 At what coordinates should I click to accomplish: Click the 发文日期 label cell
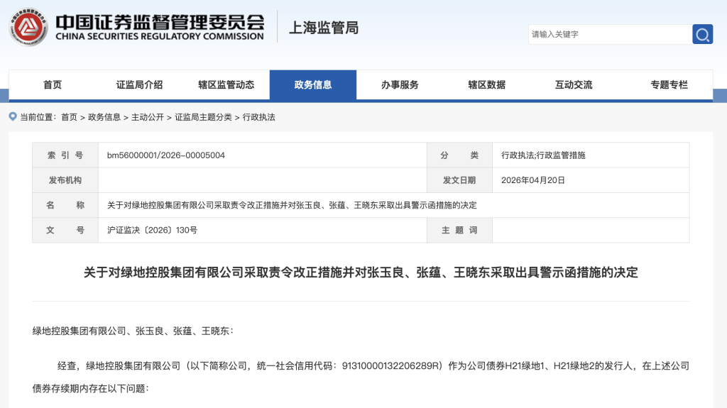click(459, 180)
